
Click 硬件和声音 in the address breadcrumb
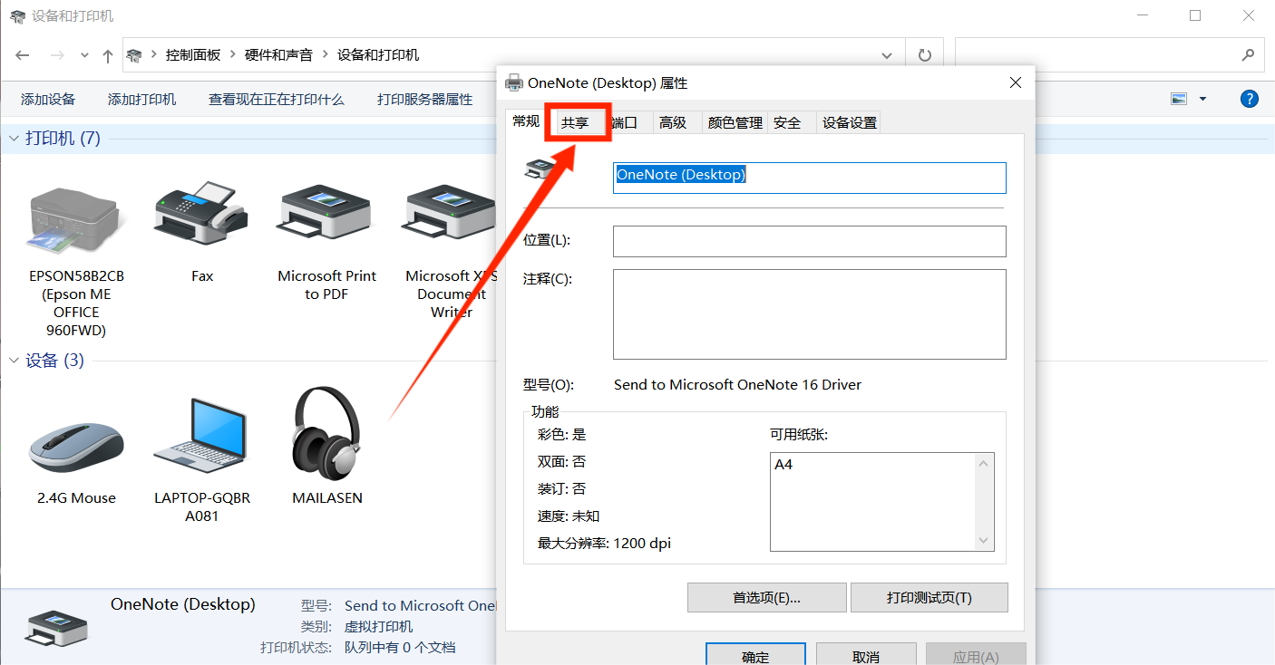click(x=278, y=55)
